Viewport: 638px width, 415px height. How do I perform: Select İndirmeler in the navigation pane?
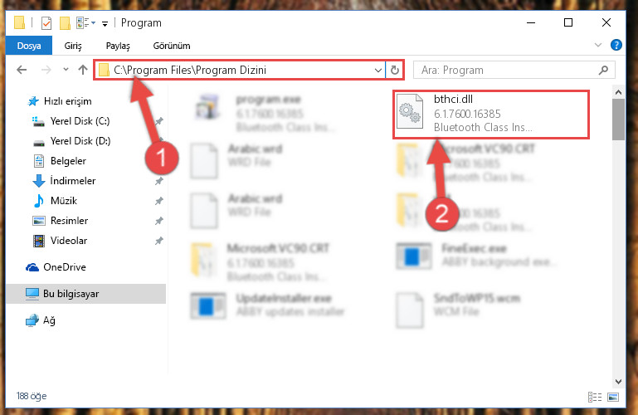[72, 181]
